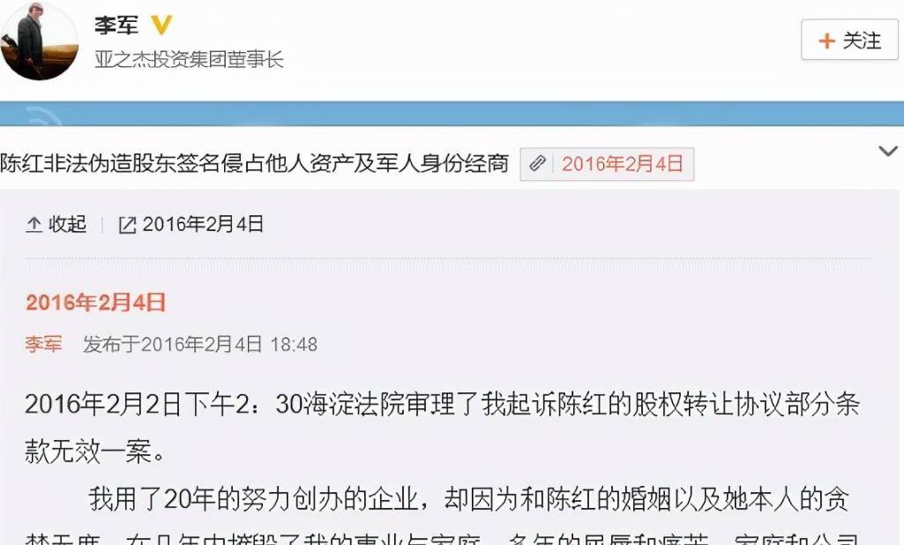Image resolution: width=904 pixels, height=545 pixels.
Task: Click the first paragraph about 海淀法院
Action: tap(442, 428)
